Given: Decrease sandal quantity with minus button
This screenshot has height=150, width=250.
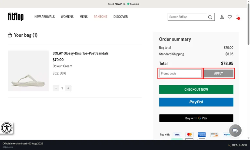Looking at the screenshot, I should coord(56,88).
